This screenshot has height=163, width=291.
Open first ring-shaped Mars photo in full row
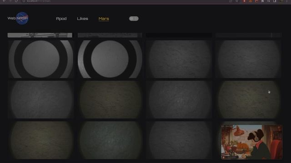coord(41,59)
